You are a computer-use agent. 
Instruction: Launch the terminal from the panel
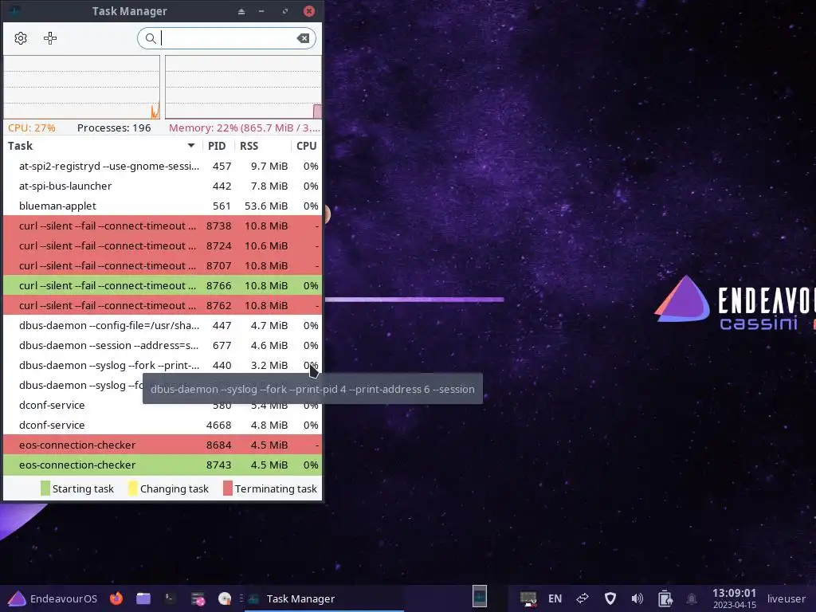coord(171,598)
